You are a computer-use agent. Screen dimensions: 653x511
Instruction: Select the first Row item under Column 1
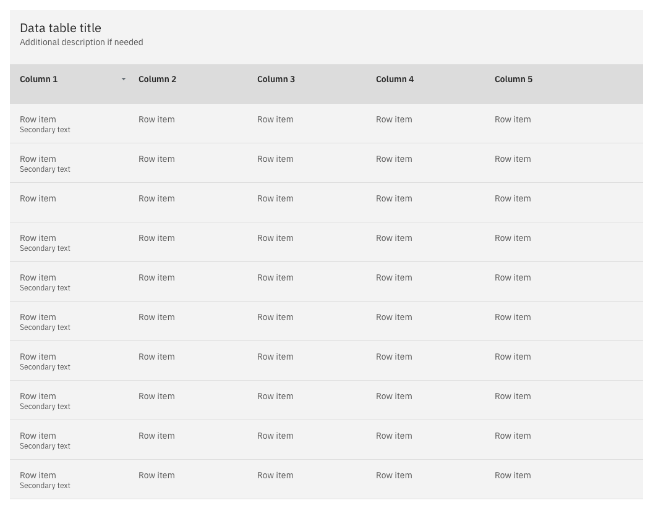(x=38, y=119)
